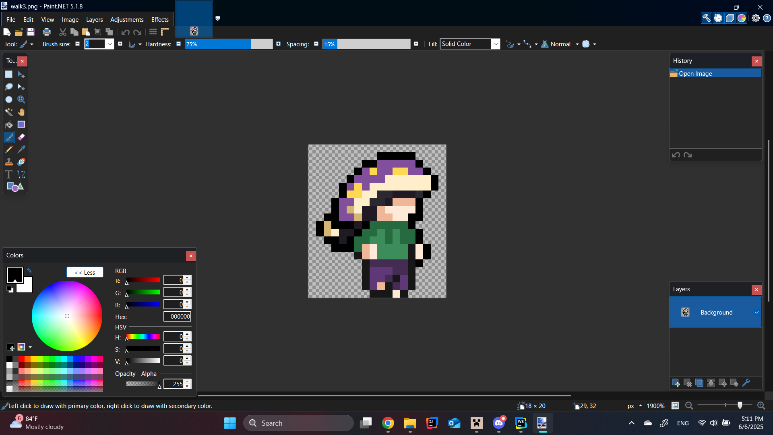This screenshot has height=435, width=773.
Task: Select the Clone Stamp tool
Action: point(9,162)
